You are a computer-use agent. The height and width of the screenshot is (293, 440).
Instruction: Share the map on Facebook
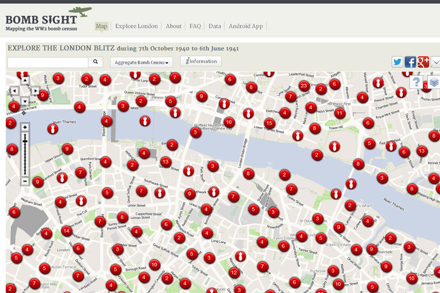[410, 62]
